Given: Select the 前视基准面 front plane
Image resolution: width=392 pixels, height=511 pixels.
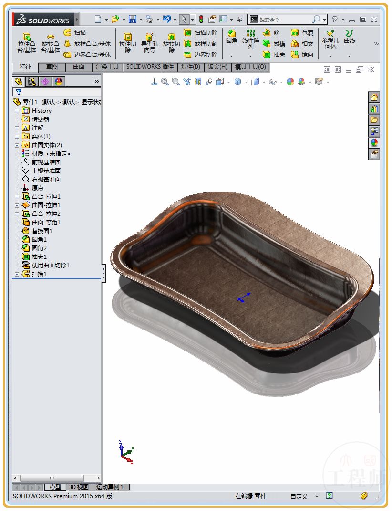Looking at the screenshot, I should tap(41, 162).
